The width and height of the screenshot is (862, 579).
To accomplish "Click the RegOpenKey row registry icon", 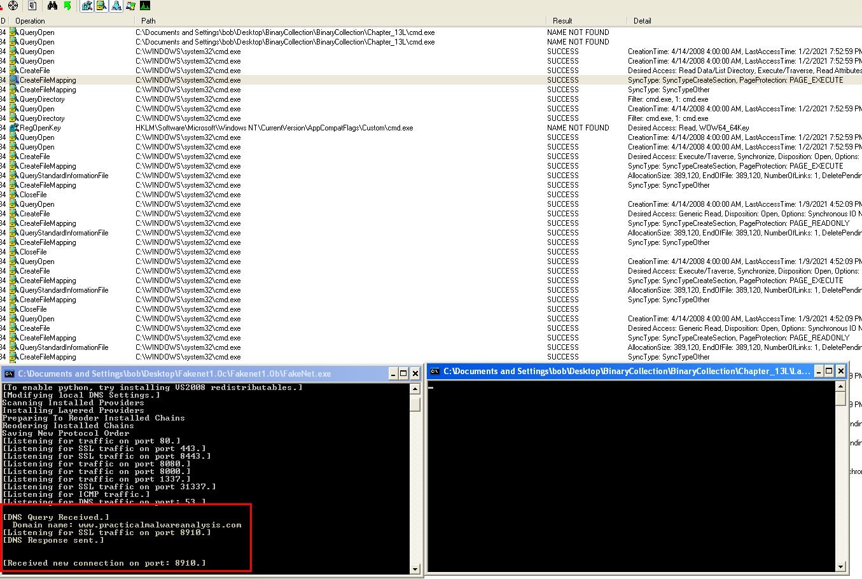I will [x=14, y=128].
